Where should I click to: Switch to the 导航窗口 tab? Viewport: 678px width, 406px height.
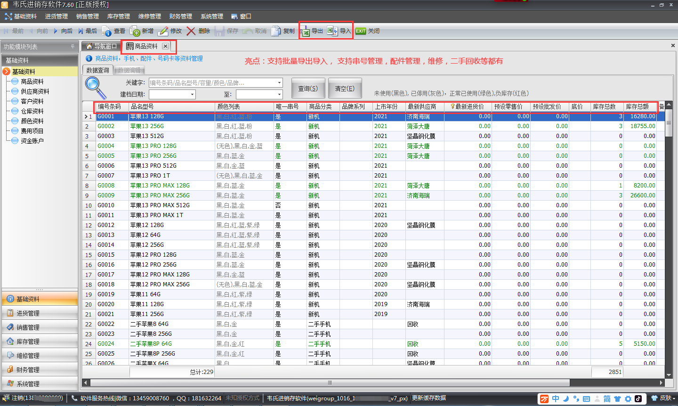102,46
